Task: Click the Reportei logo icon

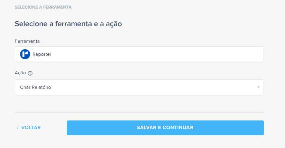Action: point(25,54)
